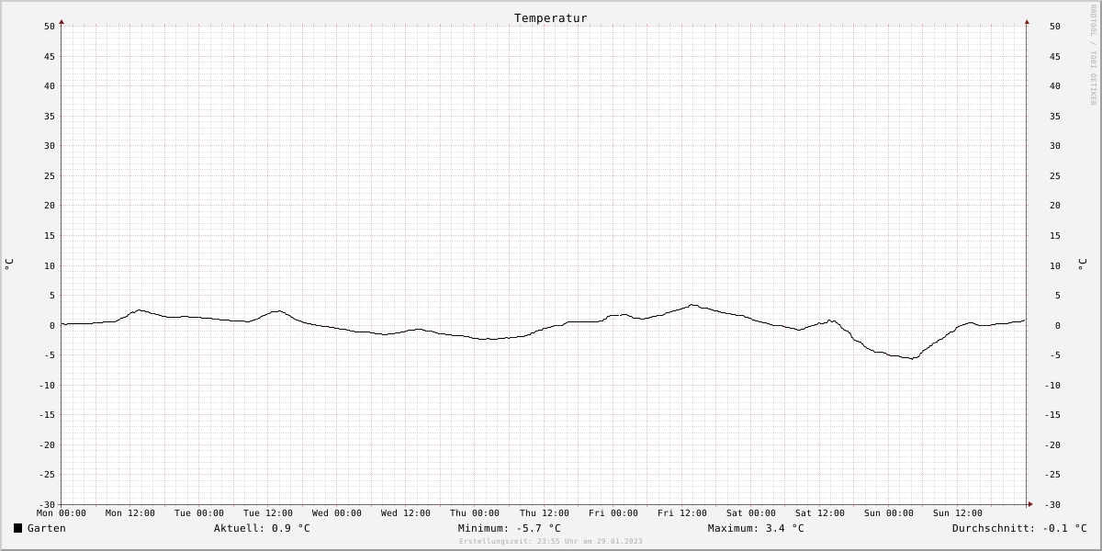Click the "-10" label on the right axis

[1054, 386]
